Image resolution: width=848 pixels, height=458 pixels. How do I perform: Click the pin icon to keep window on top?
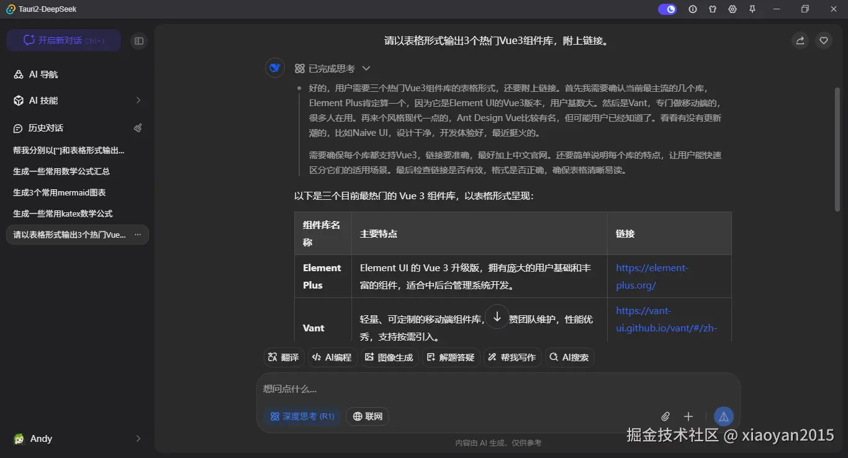click(x=752, y=9)
